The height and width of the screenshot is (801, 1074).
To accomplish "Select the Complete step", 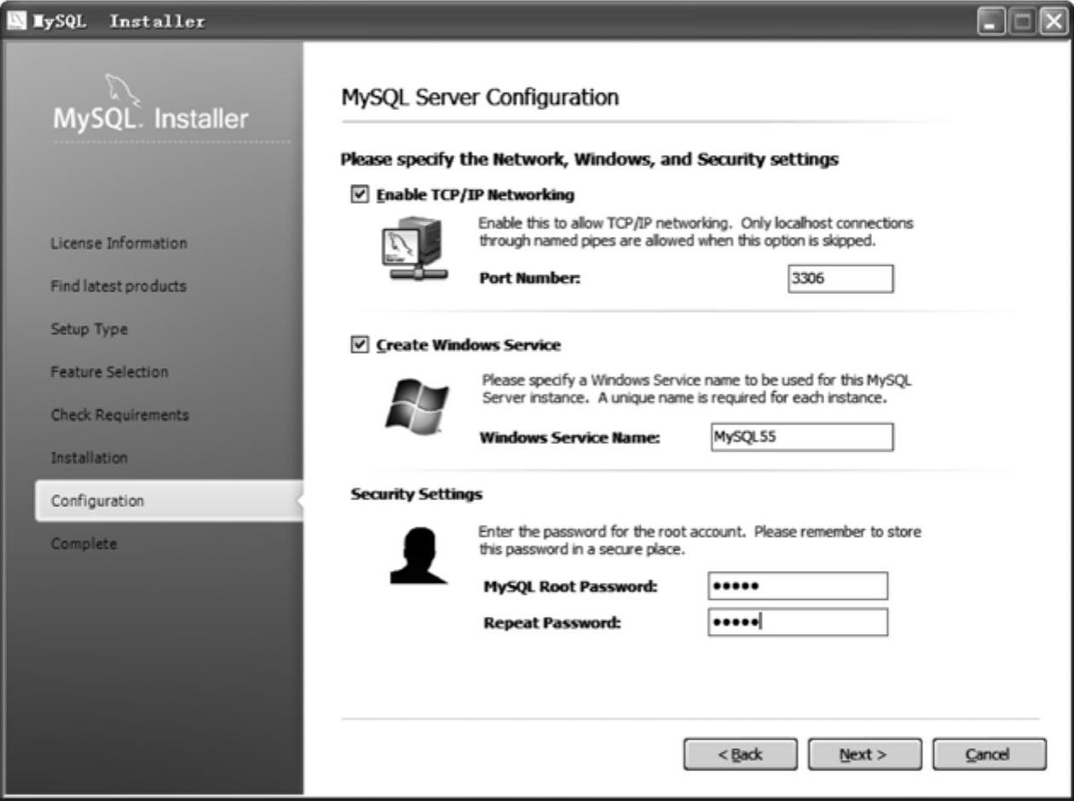I will tap(84, 544).
